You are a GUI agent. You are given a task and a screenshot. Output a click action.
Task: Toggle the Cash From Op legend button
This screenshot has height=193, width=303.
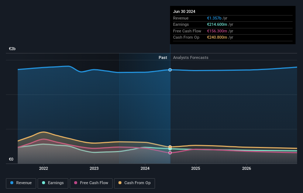point(134,183)
